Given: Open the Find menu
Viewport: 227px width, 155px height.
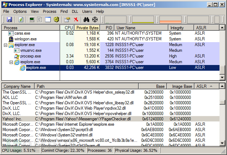Looking at the screenshot, I should (x=64, y=11).
